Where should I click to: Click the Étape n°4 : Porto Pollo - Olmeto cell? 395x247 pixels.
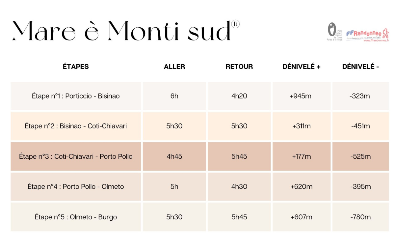coord(76,187)
